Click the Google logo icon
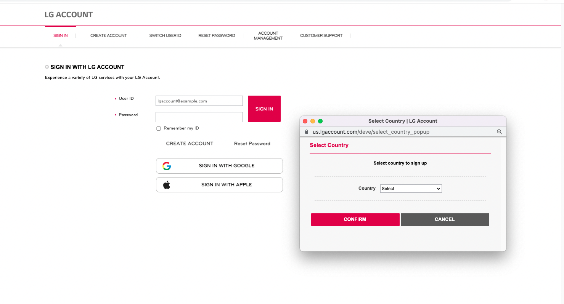Screen dimensions: 564x304 tap(167, 166)
